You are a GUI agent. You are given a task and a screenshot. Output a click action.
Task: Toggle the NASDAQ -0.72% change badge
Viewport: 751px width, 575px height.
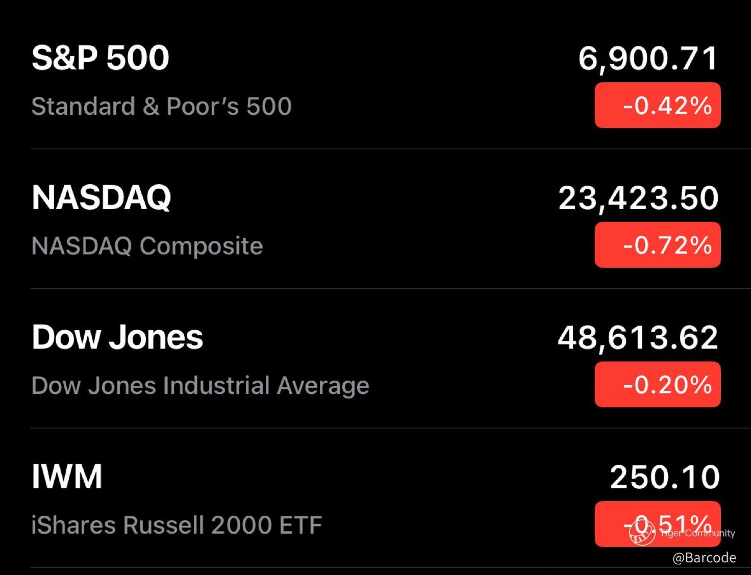(657, 245)
